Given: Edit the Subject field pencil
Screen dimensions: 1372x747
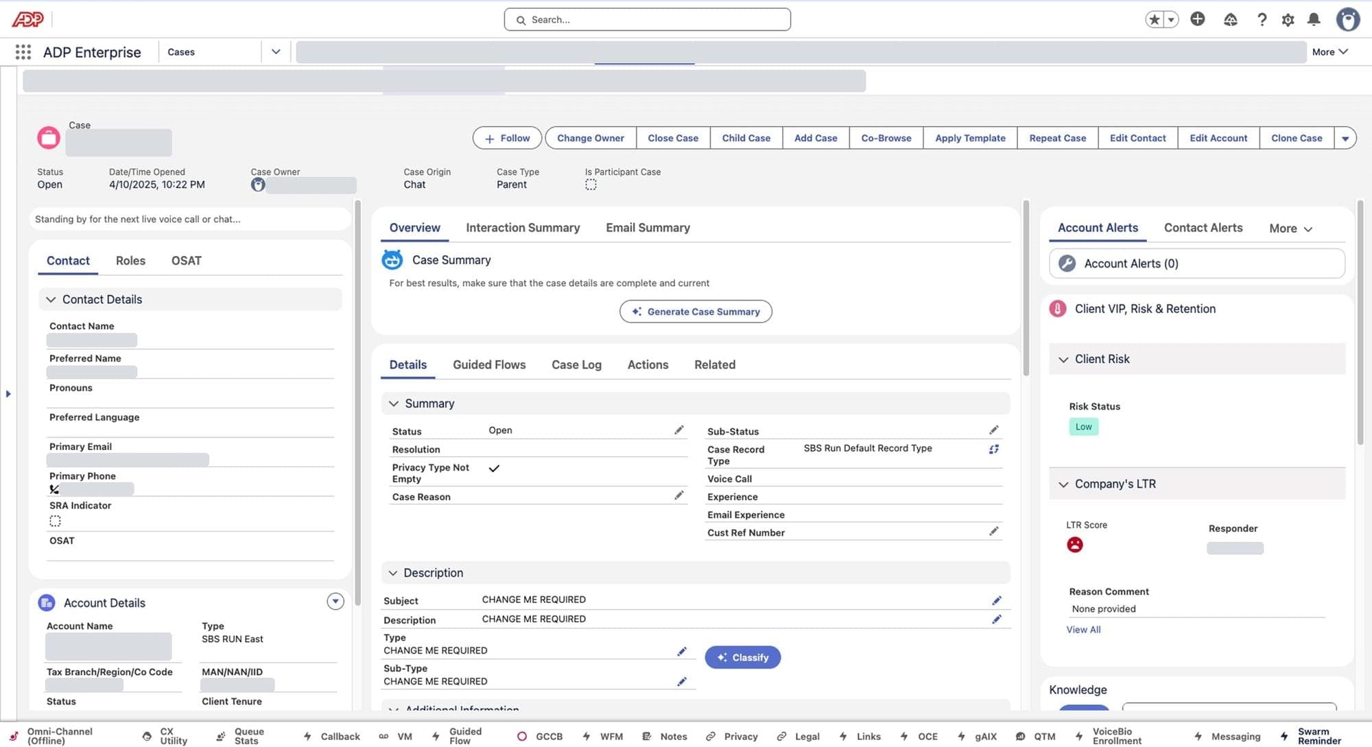Looking at the screenshot, I should tap(997, 600).
